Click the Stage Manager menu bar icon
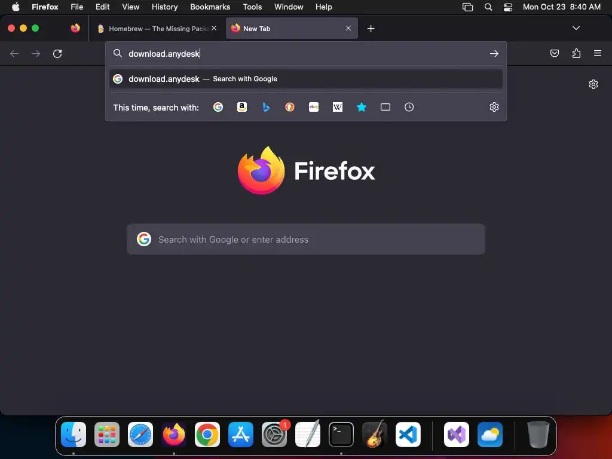The height and width of the screenshot is (459, 612). pyautogui.click(x=467, y=7)
